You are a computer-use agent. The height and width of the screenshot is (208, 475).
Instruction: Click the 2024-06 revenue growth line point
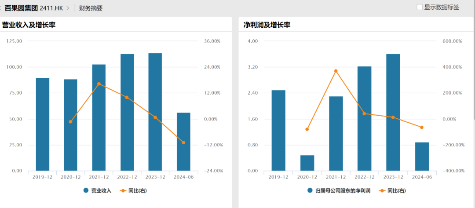[183, 142]
